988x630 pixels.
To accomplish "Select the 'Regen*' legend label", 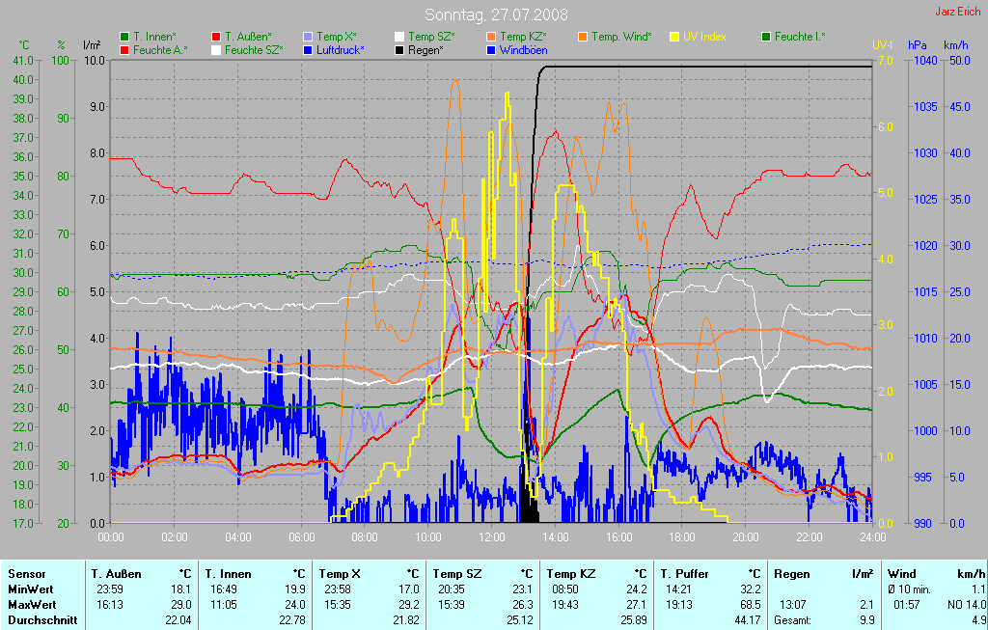I will 425,50.
